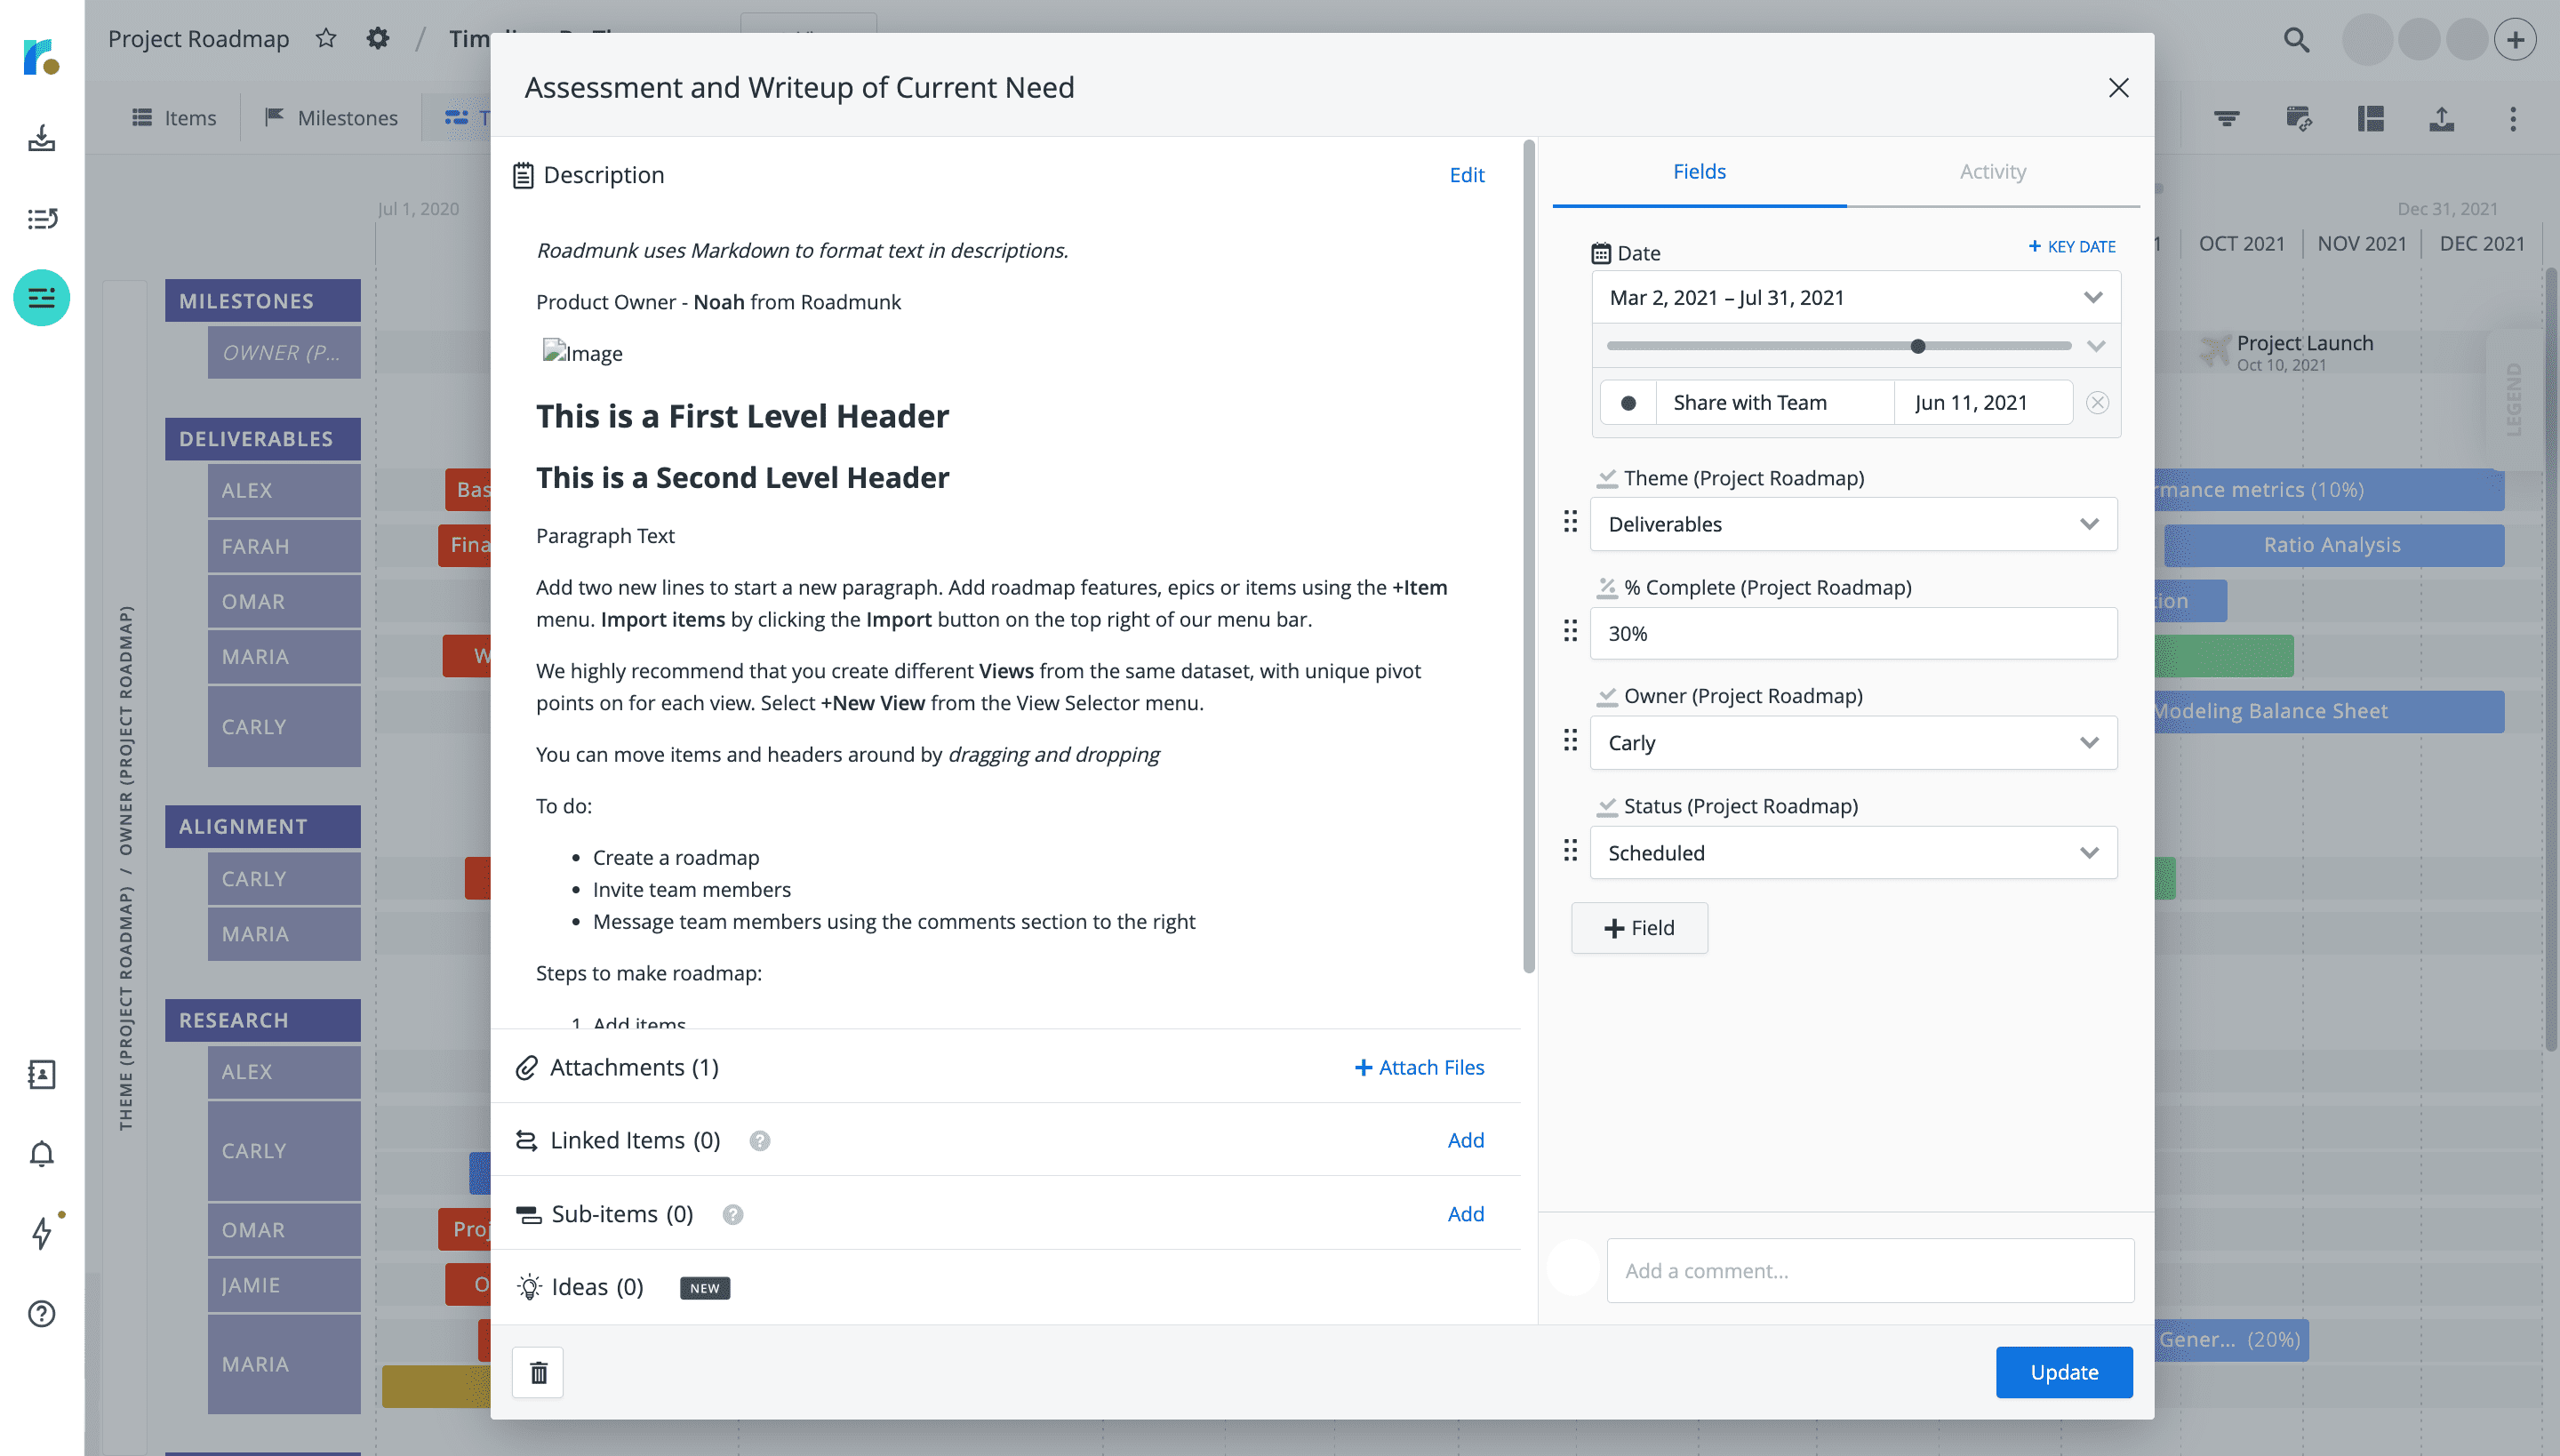Toggle the legend panel view

[x=2371, y=118]
